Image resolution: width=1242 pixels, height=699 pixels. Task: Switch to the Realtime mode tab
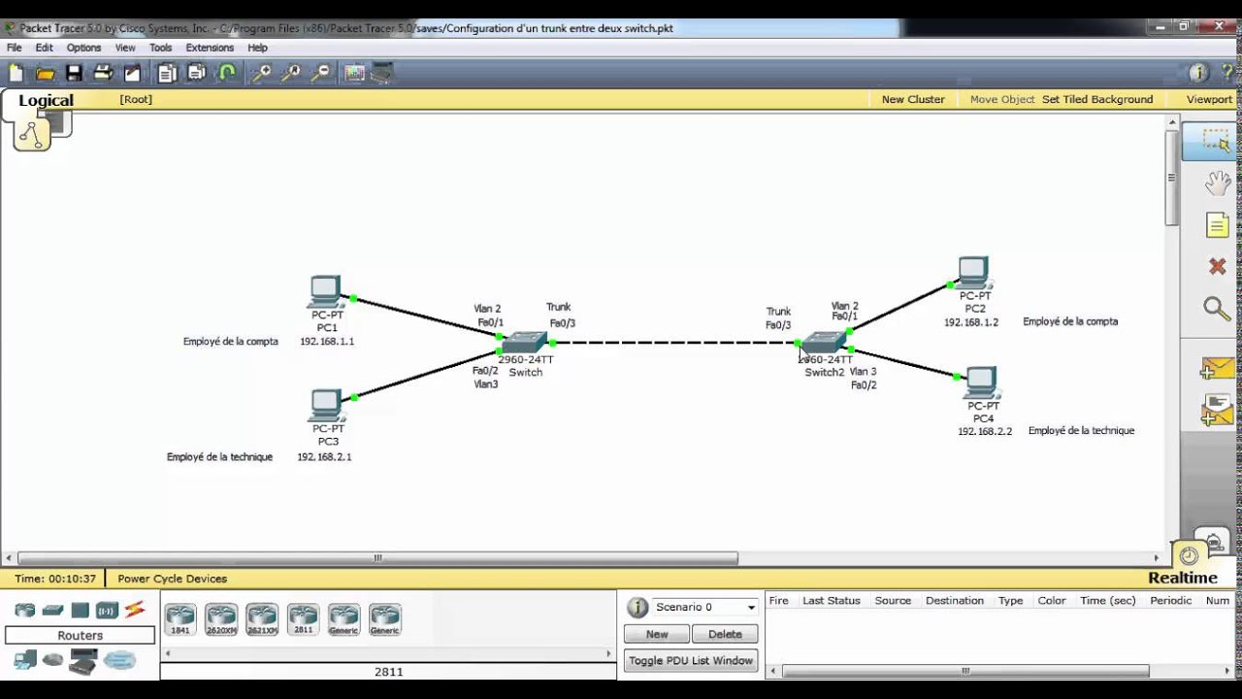(x=1183, y=578)
